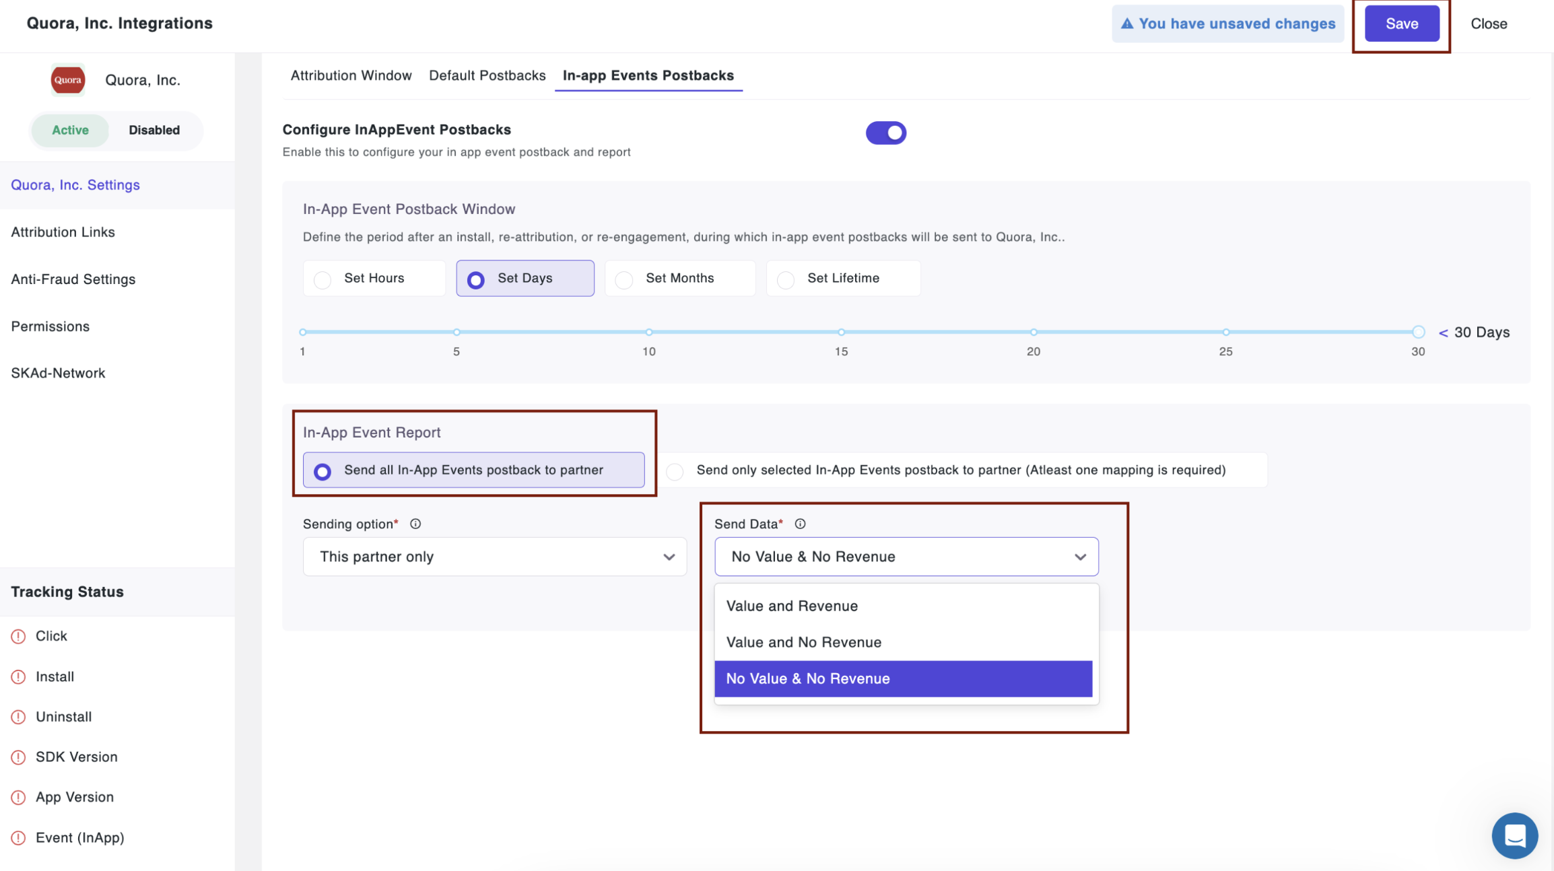Click the SDK Version status row
Screen dimensions: 1554x871
coord(117,757)
